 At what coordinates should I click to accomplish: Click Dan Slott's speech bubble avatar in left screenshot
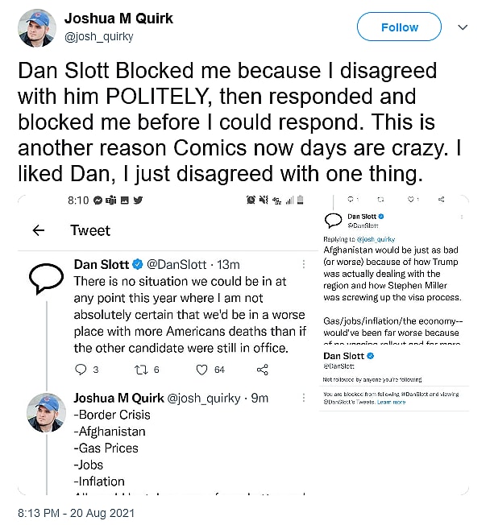45,278
